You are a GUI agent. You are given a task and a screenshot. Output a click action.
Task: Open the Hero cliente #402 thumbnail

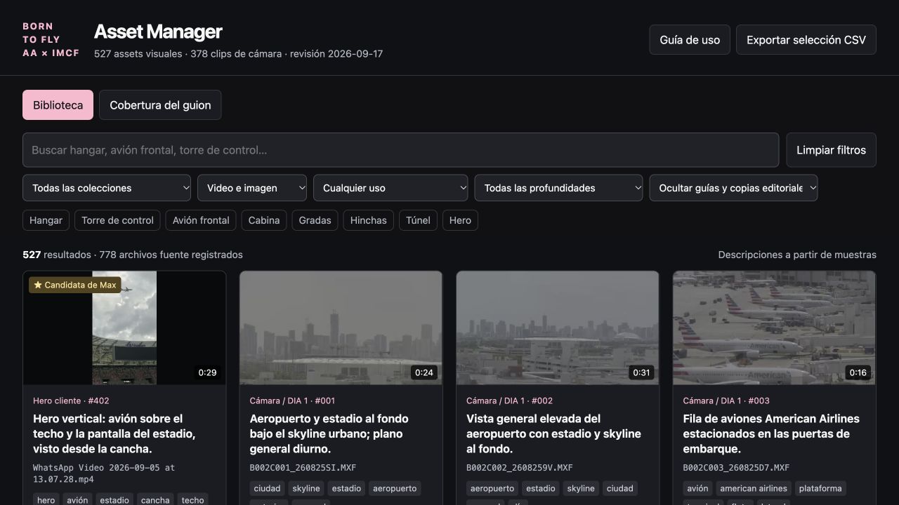point(124,328)
